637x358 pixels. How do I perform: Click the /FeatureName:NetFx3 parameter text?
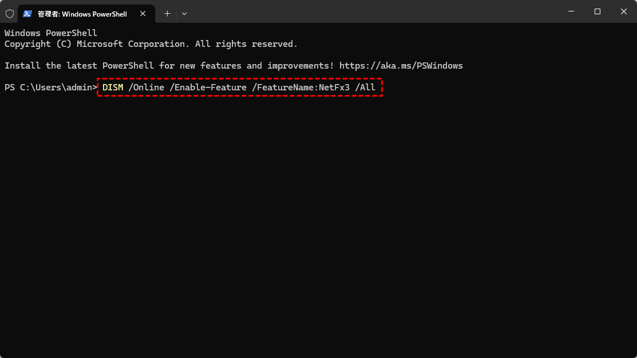[x=300, y=87]
